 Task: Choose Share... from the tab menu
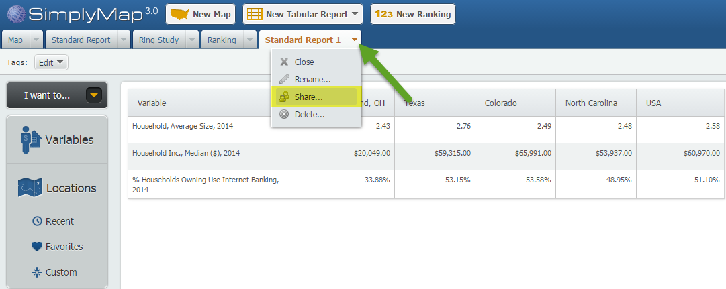[316, 97]
